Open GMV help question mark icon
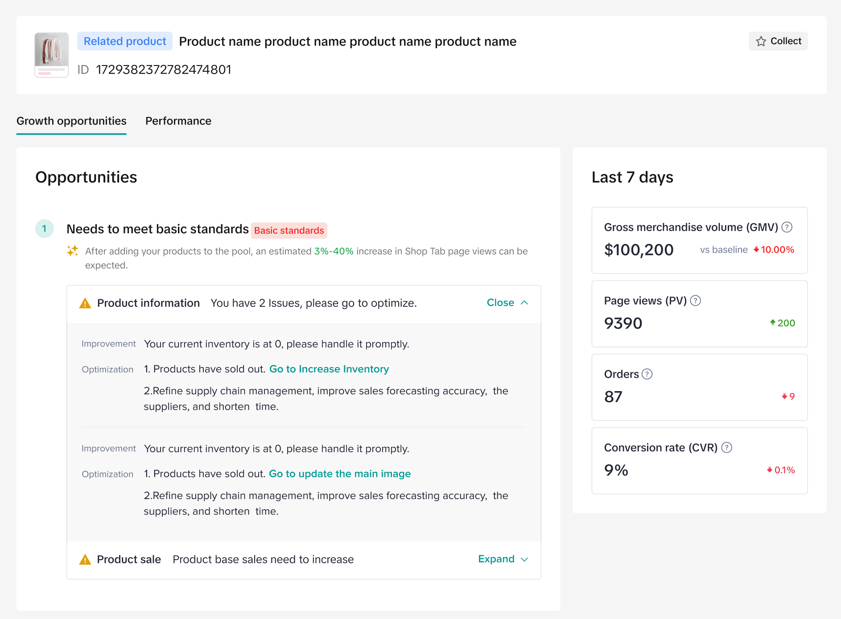This screenshot has height=619, width=841. [787, 227]
